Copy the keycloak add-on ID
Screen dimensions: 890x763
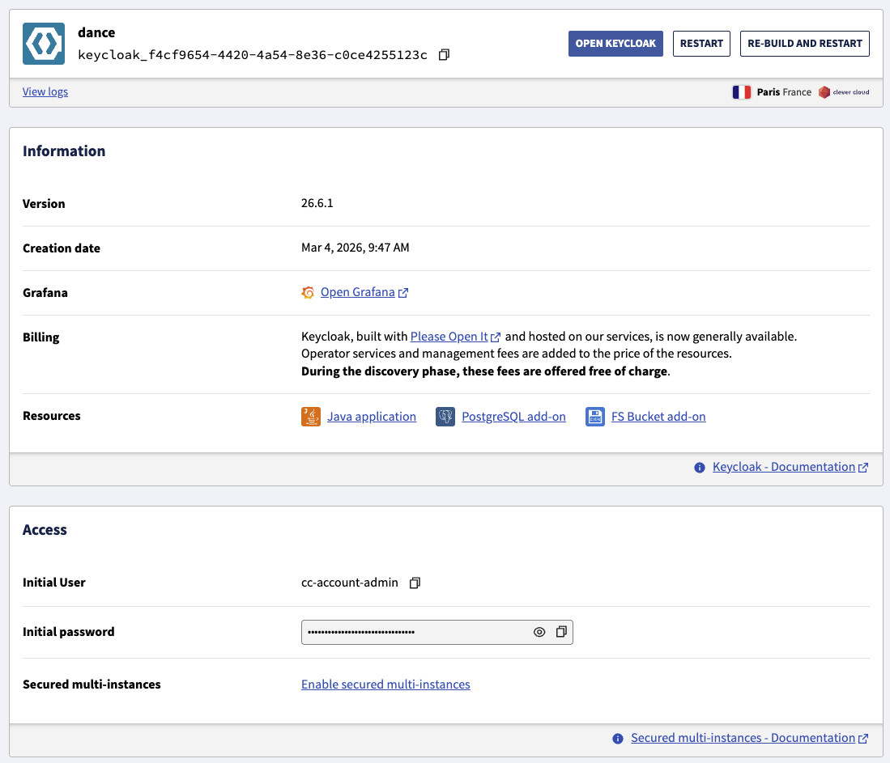tap(444, 54)
